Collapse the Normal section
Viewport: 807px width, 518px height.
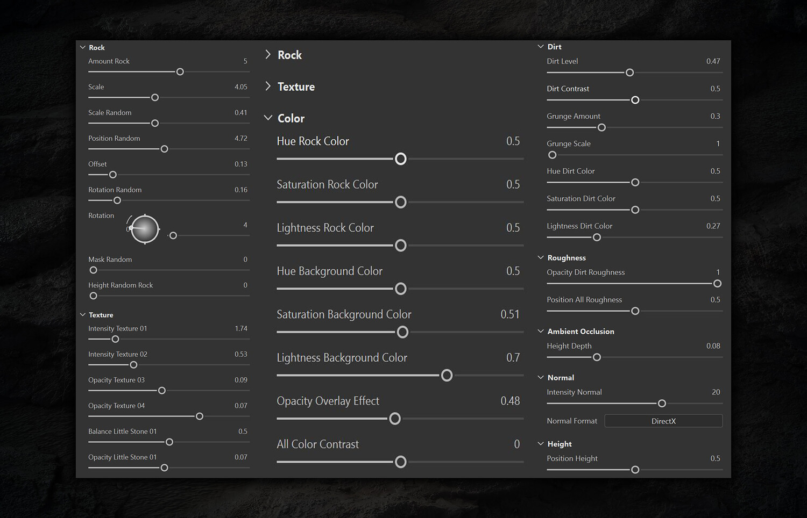tap(541, 377)
